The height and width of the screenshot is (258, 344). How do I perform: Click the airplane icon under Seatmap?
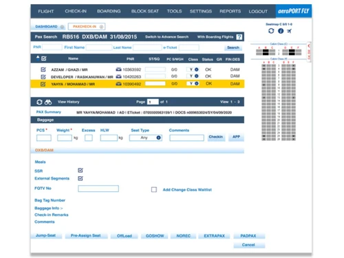point(289,31)
